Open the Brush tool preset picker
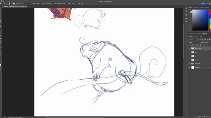This screenshot has height=118, width=211. coord(5,4)
